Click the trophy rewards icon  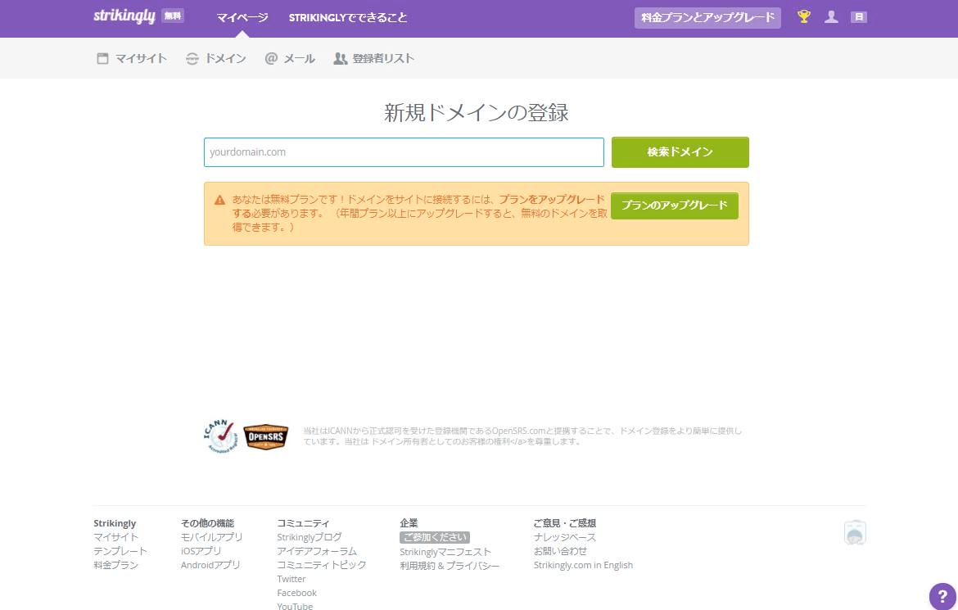[803, 16]
